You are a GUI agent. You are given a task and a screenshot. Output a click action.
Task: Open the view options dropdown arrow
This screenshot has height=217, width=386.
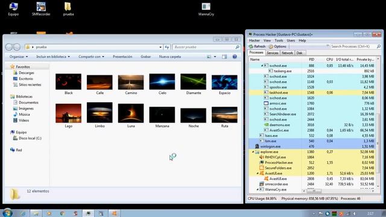coord(215,57)
